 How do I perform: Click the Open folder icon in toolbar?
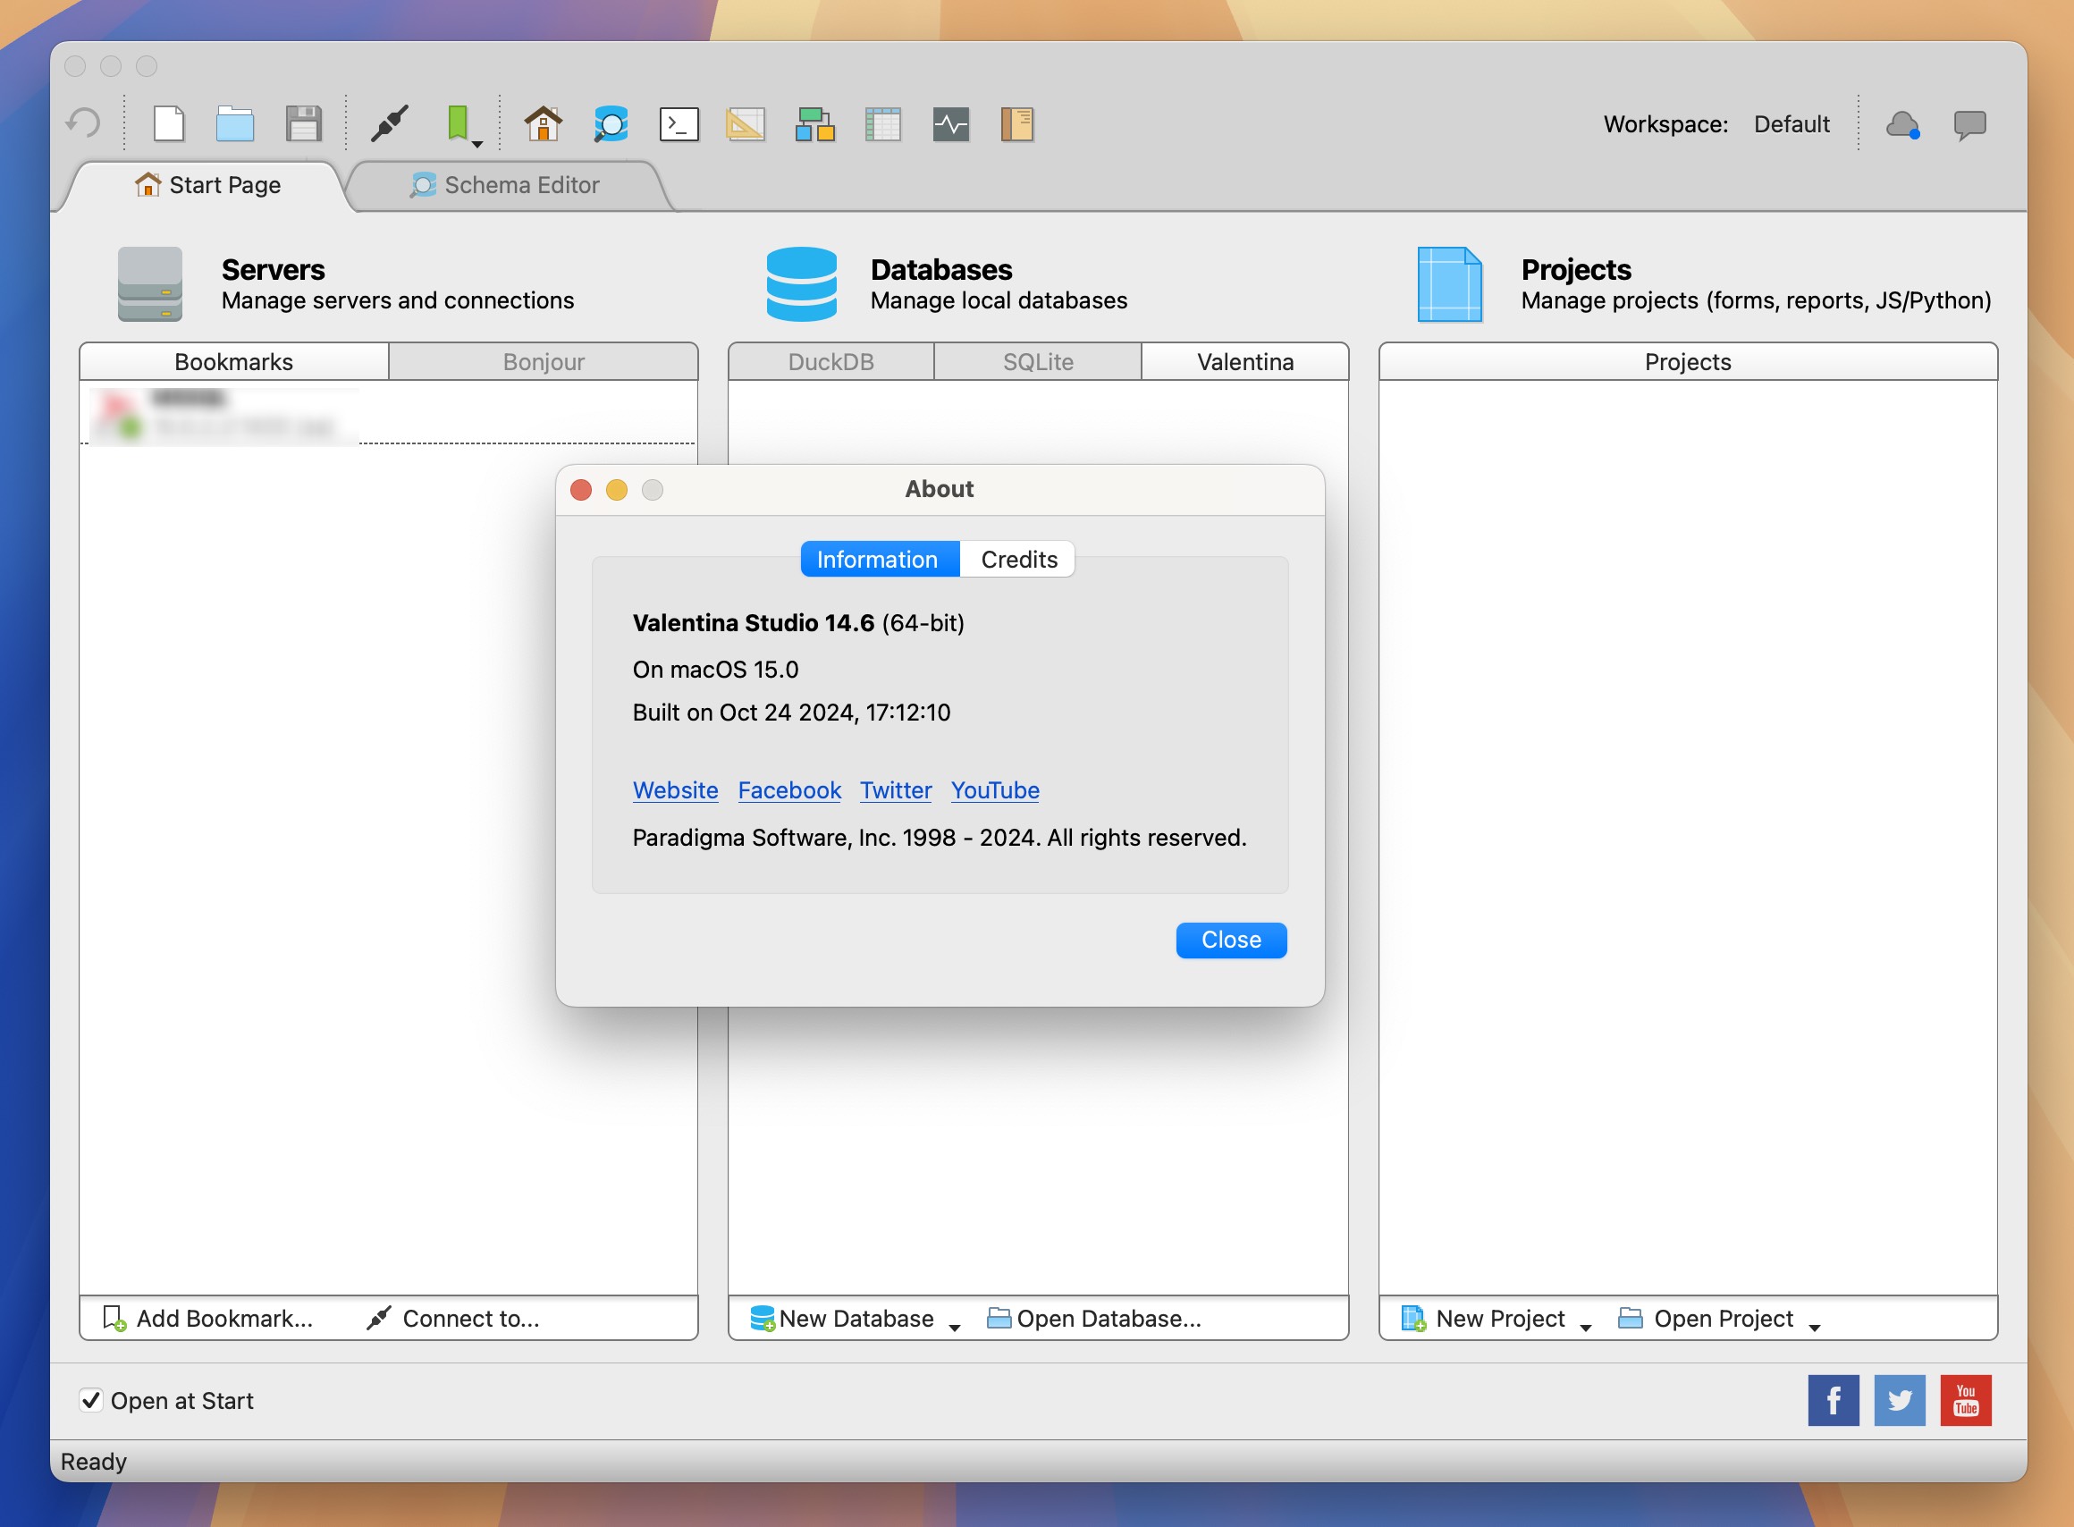pos(235,123)
